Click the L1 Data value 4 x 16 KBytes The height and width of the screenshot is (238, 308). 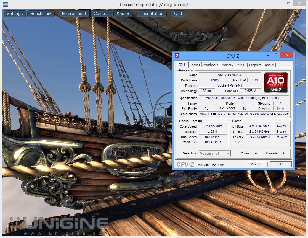tap(259, 126)
